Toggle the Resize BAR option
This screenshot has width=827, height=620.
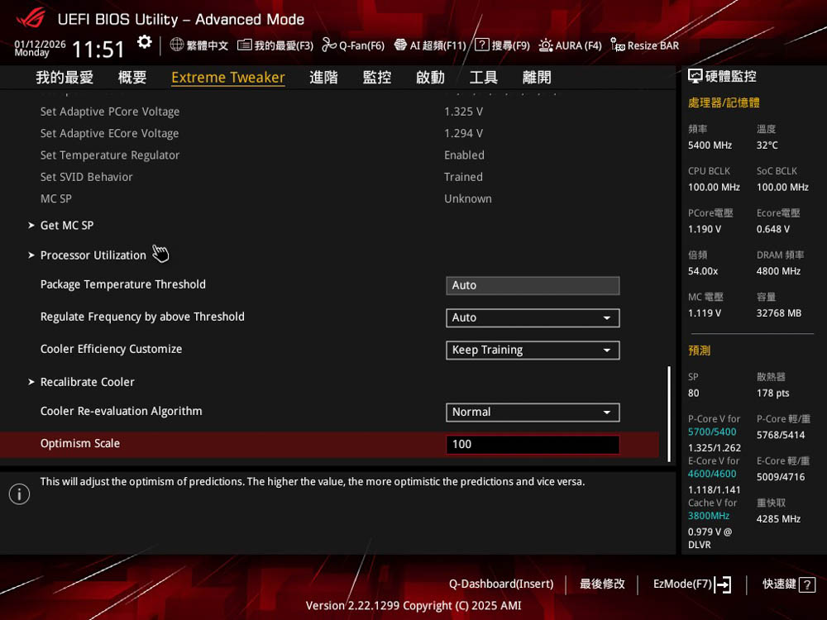pyautogui.click(x=618, y=45)
